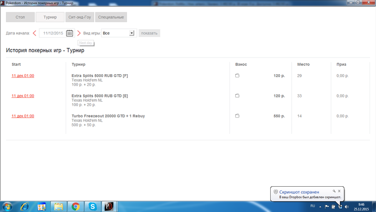Close the Dropbox screenshot notification
The height and width of the screenshot is (212, 376).
pos(339,191)
